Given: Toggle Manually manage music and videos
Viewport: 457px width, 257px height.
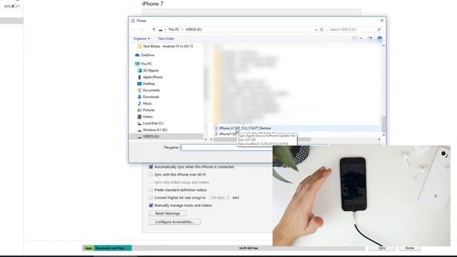Looking at the screenshot, I should (151, 206).
